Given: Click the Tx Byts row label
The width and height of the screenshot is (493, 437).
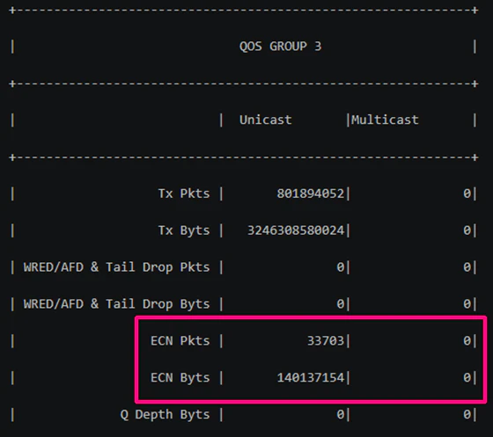Looking at the screenshot, I should pyautogui.click(x=184, y=230).
